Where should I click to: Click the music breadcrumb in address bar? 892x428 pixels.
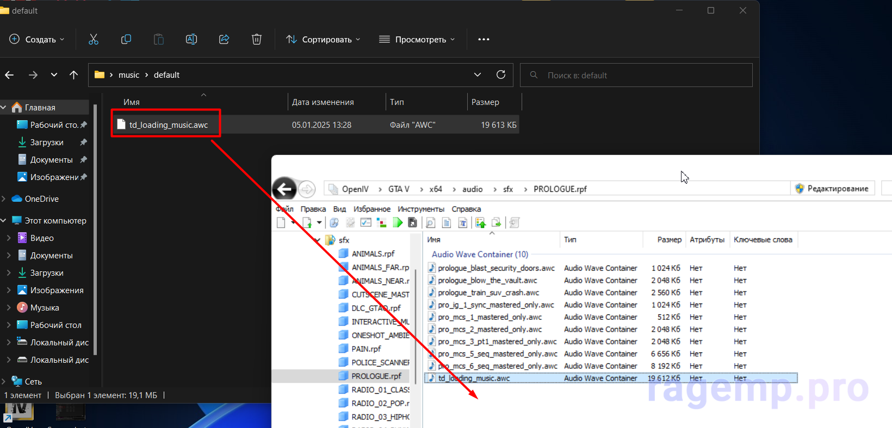click(129, 75)
